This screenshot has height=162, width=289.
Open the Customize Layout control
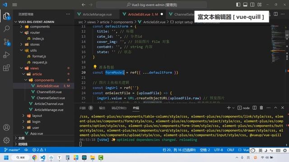260,4
